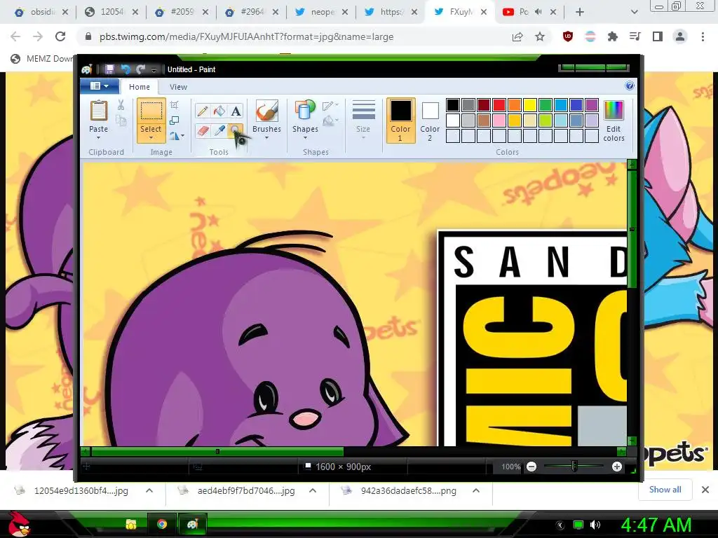
Task: Reload the page in Chrome
Action: (x=60, y=36)
